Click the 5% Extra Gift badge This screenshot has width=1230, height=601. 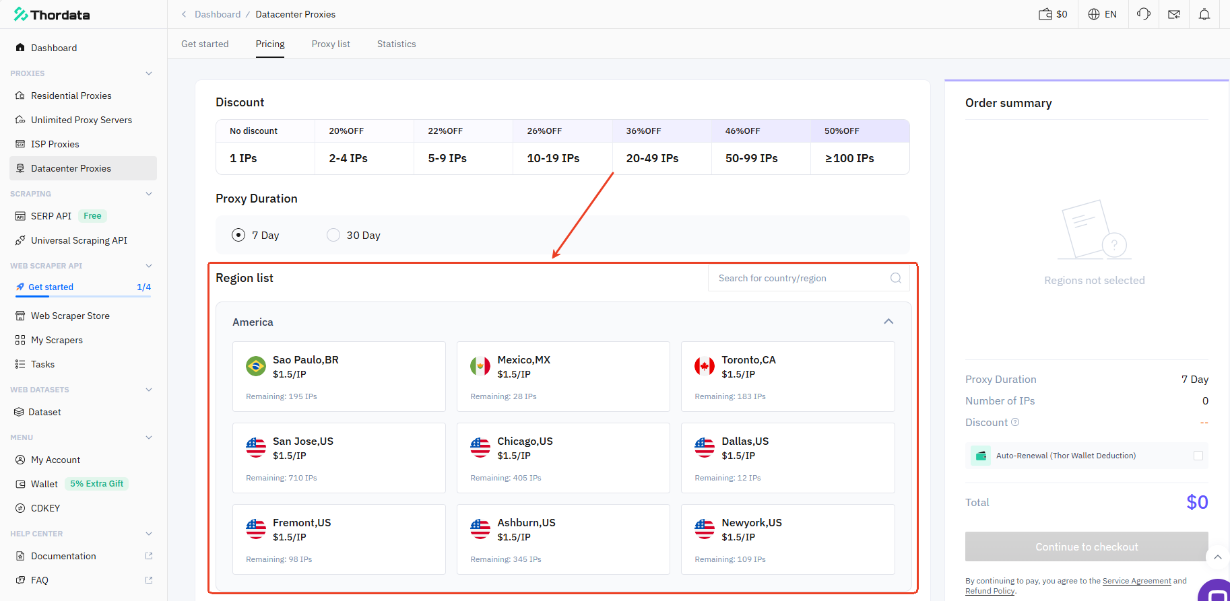tap(97, 484)
